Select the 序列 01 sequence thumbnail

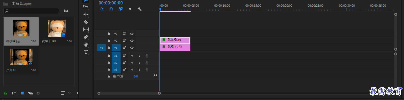21,57
